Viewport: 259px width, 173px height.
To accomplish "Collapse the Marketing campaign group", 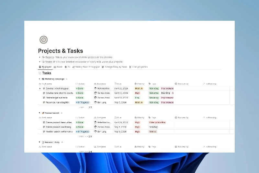I will coord(39,79).
